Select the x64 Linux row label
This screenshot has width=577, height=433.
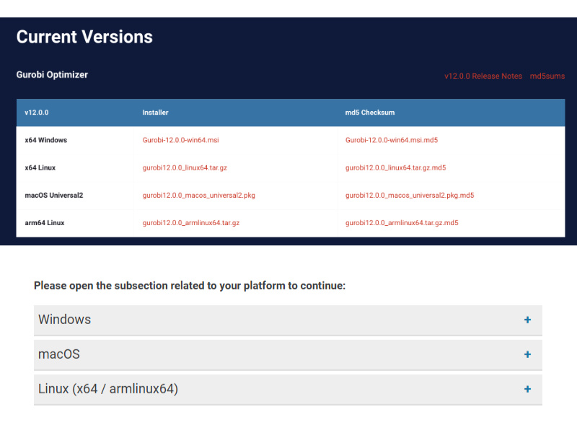[x=40, y=167]
